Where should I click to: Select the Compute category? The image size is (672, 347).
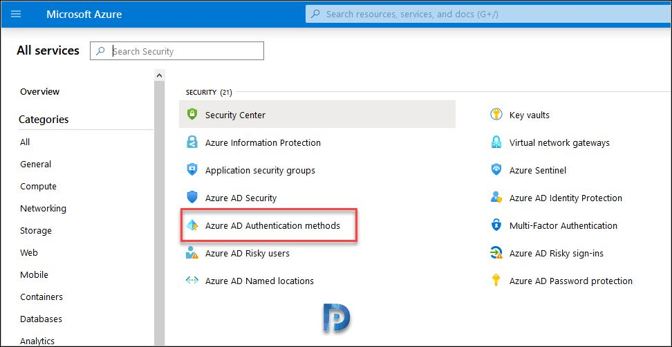click(x=38, y=187)
